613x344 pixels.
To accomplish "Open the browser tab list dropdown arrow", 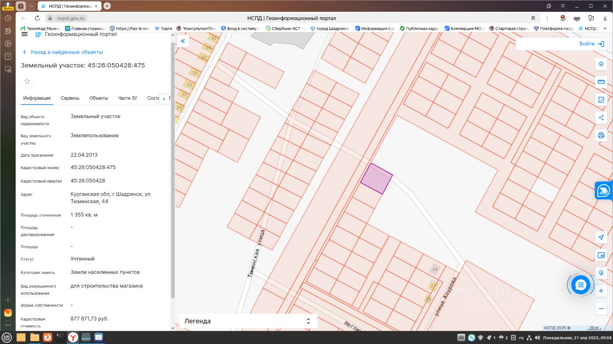I will 31,6.
